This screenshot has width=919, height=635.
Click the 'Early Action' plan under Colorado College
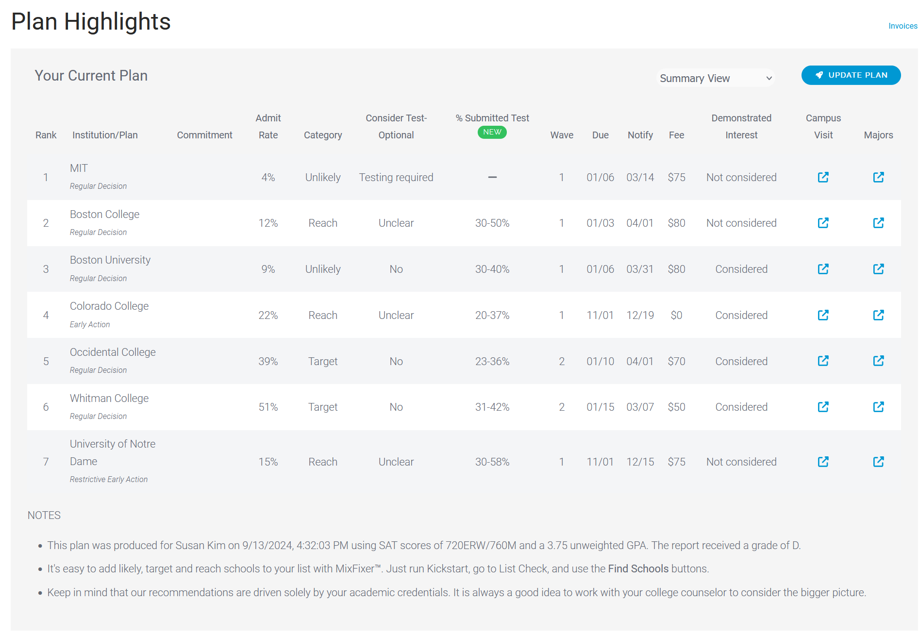point(90,324)
